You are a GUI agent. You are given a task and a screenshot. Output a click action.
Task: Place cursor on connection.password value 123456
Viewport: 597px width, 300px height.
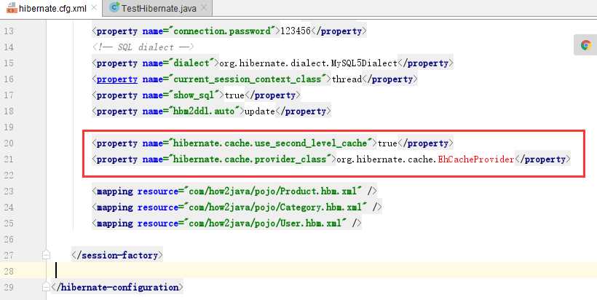[x=296, y=31]
